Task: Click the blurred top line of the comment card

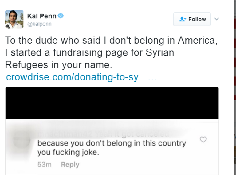Action: [112, 123]
